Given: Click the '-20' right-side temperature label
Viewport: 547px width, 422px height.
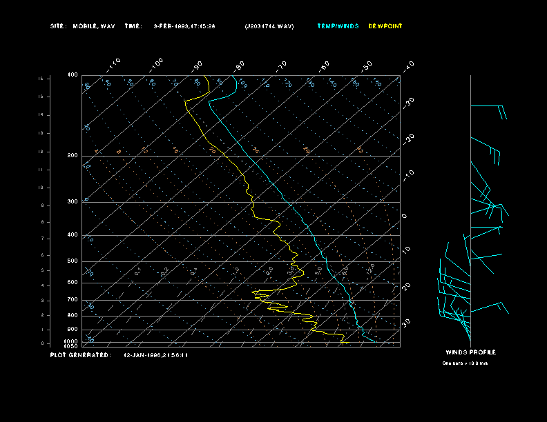Looking at the screenshot, I should (x=408, y=139).
